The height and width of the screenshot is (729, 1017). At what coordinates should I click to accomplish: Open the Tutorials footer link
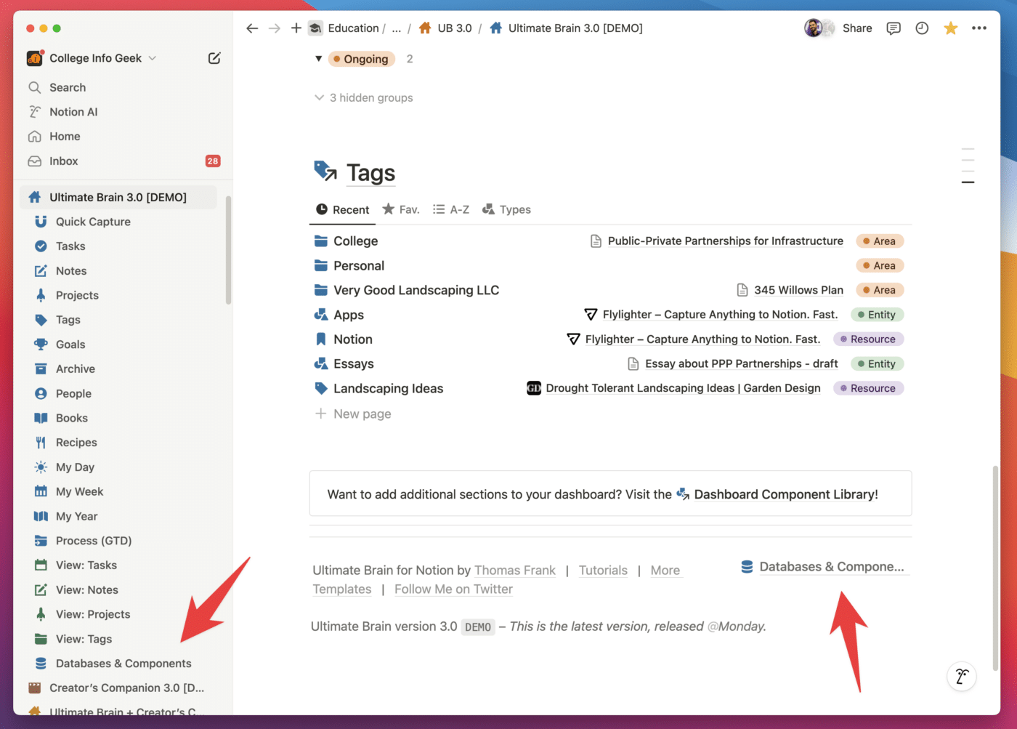603,571
